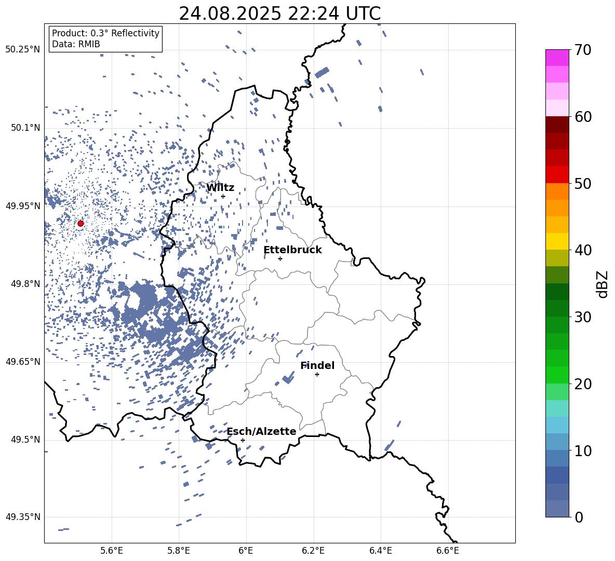Click the bright red colorbar segment at 50

click(x=557, y=175)
